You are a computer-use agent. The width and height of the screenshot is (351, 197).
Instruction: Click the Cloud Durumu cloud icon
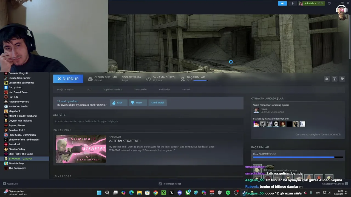coord(90,79)
